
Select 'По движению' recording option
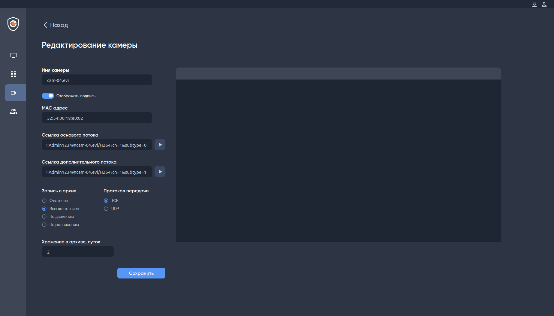[44, 216]
